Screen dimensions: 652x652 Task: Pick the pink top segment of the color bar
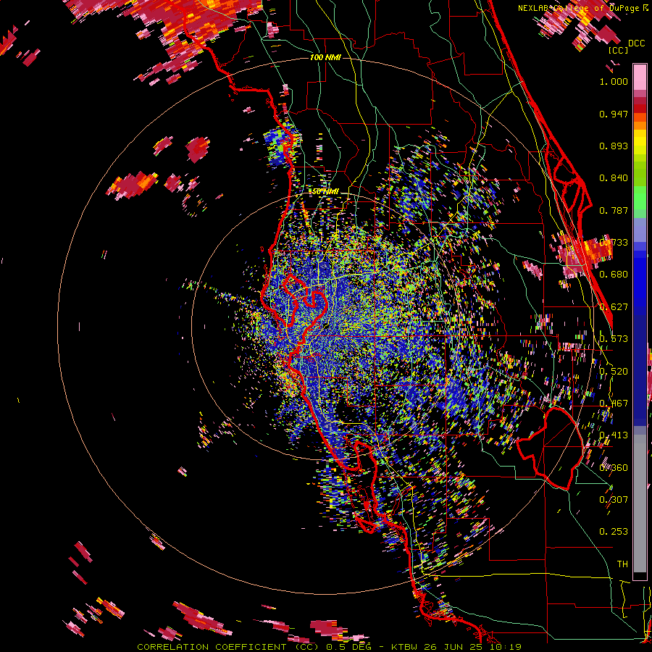640,77
